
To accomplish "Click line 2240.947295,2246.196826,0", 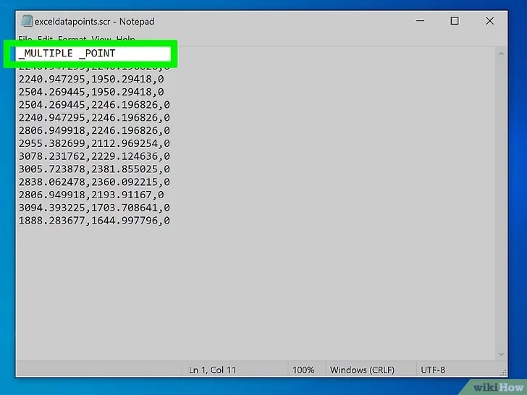I will click(94, 118).
